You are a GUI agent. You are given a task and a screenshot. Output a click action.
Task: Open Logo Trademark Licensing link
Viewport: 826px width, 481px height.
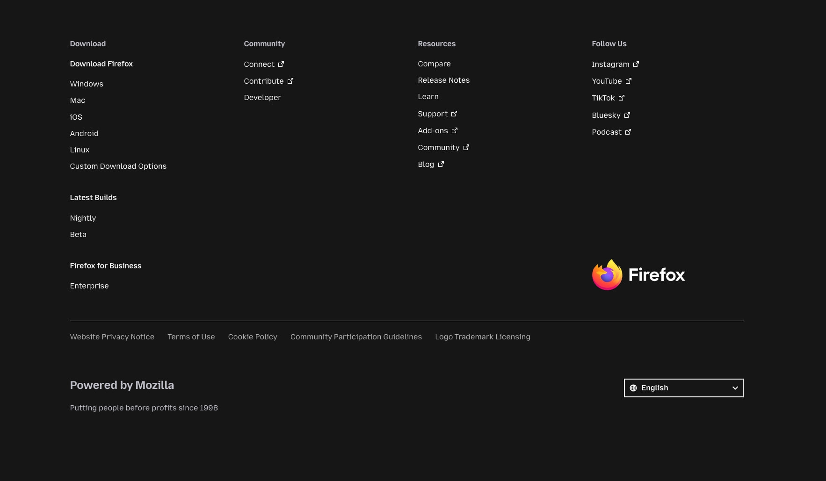(x=483, y=337)
